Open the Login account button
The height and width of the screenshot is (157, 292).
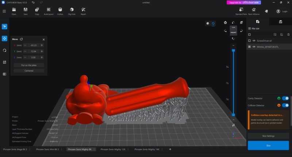282,11
